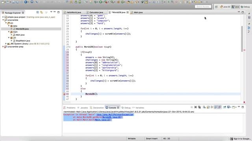Maximize the Package Explorer panel
This screenshot has width=252, height=141.
point(59,12)
